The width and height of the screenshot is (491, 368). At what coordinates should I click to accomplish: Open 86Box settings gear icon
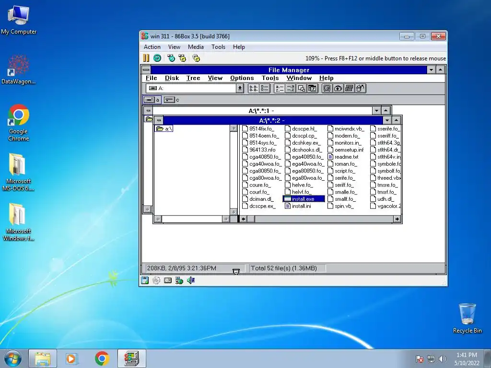196,58
